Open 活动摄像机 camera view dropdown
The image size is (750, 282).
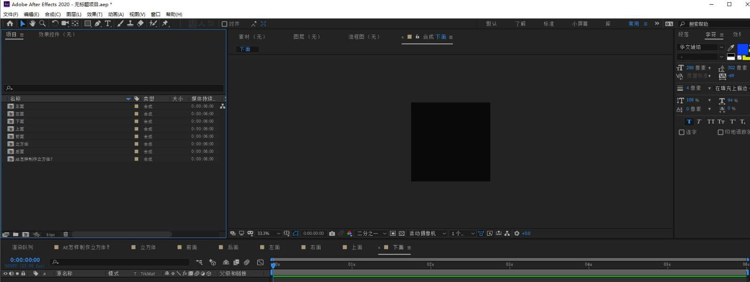(427, 233)
